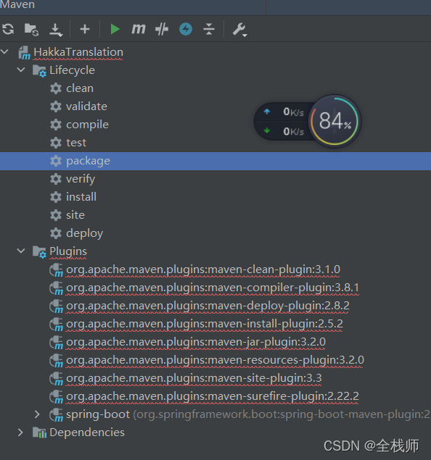Select the site lifecycle goal
Viewport: 431px width, 460px height.
pos(75,215)
